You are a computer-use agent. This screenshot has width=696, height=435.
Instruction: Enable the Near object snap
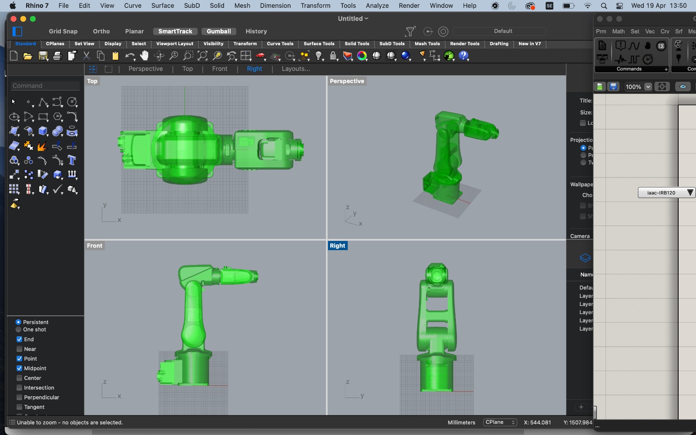19,349
